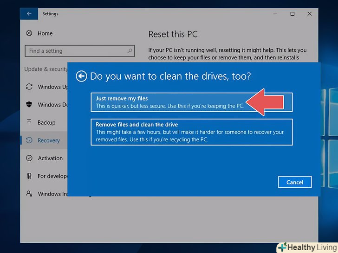338x253 pixels.
Task: Open the Recovery settings page
Action: [x=49, y=140]
